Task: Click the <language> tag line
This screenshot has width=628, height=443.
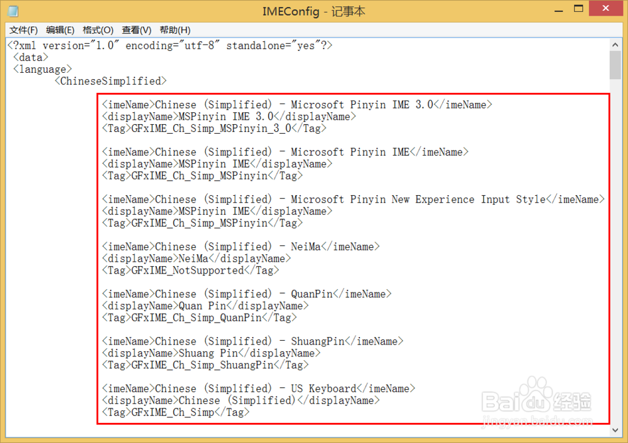Action: (43, 69)
